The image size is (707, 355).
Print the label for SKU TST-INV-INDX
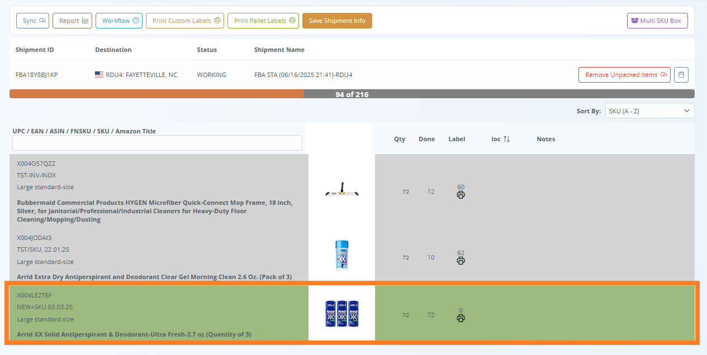tap(461, 193)
